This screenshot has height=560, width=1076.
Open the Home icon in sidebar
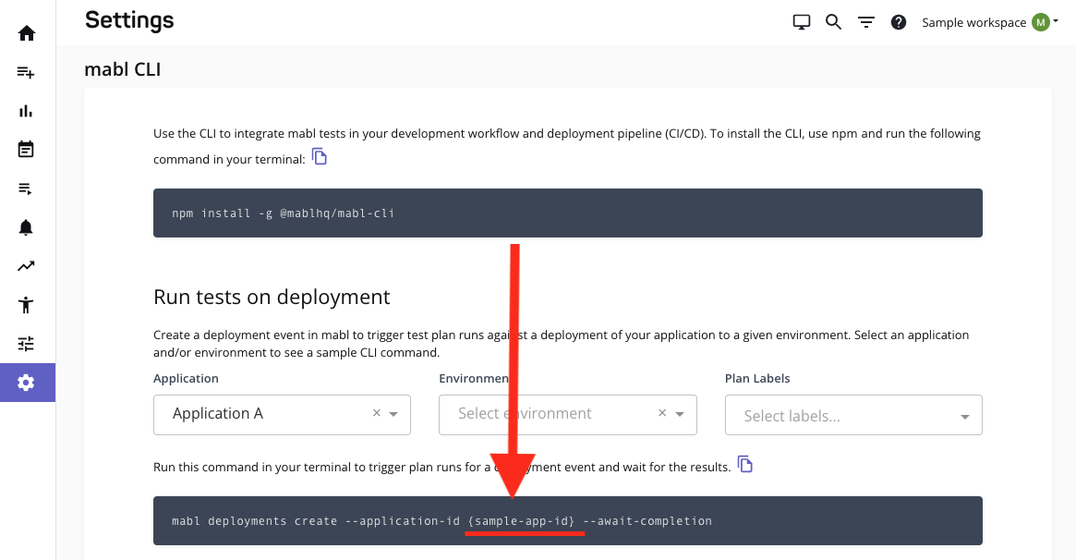(x=27, y=32)
